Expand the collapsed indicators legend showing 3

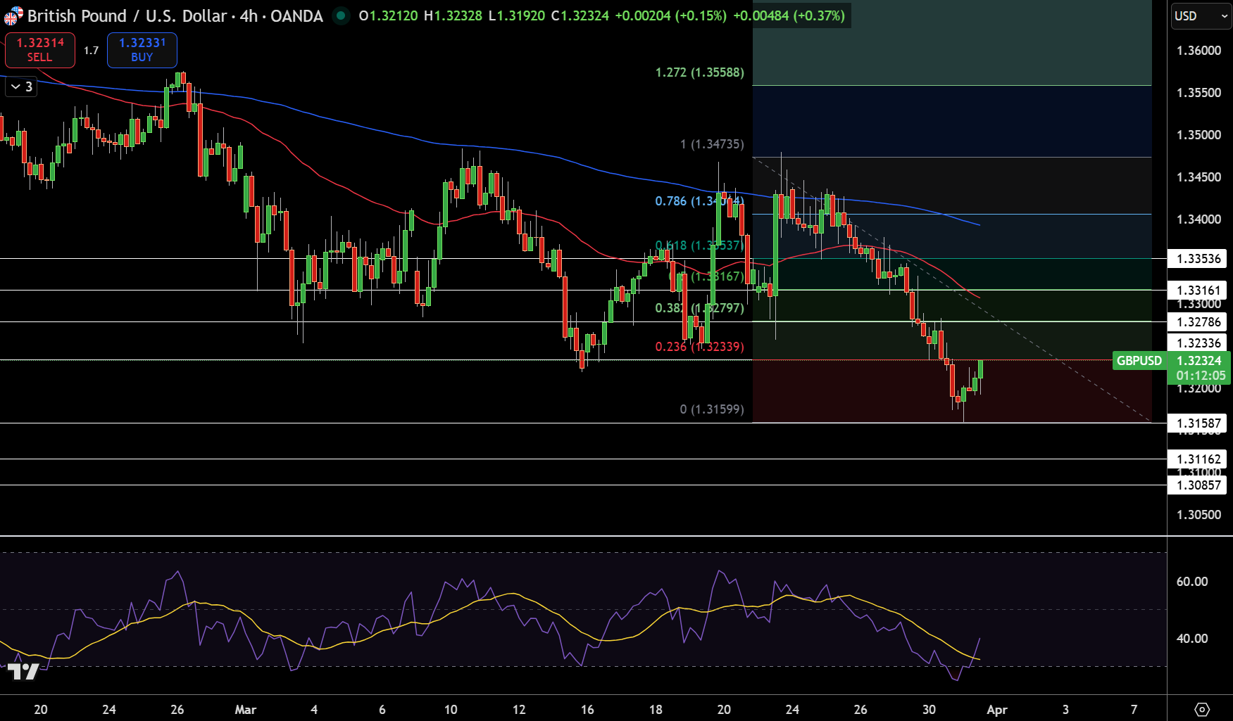click(x=21, y=87)
